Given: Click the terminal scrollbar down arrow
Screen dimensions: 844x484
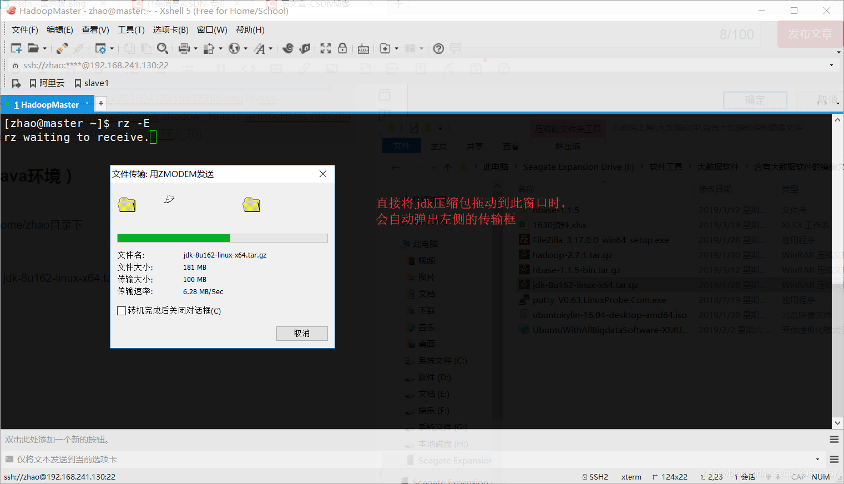Looking at the screenshot, I should click(837, 423).
